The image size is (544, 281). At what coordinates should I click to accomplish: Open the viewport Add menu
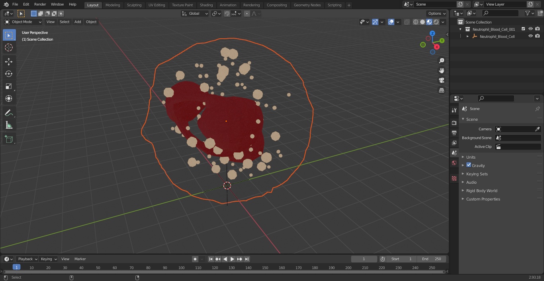point(78,22)
